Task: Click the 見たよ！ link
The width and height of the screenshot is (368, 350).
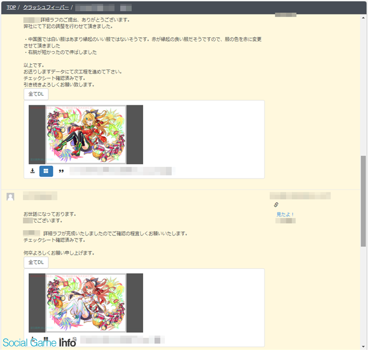Action: point(285,214)
